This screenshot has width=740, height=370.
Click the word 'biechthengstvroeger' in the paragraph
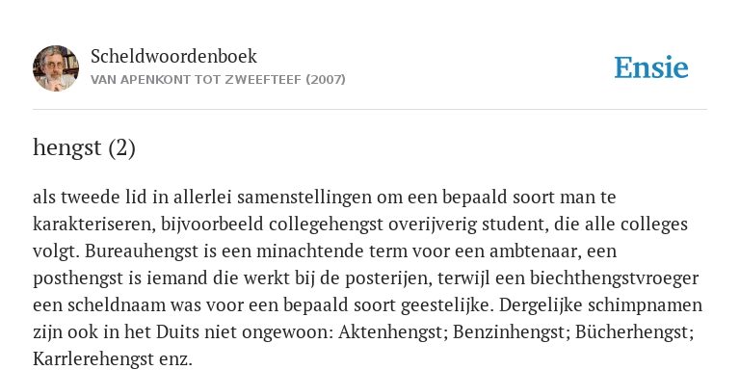[615, 278]
